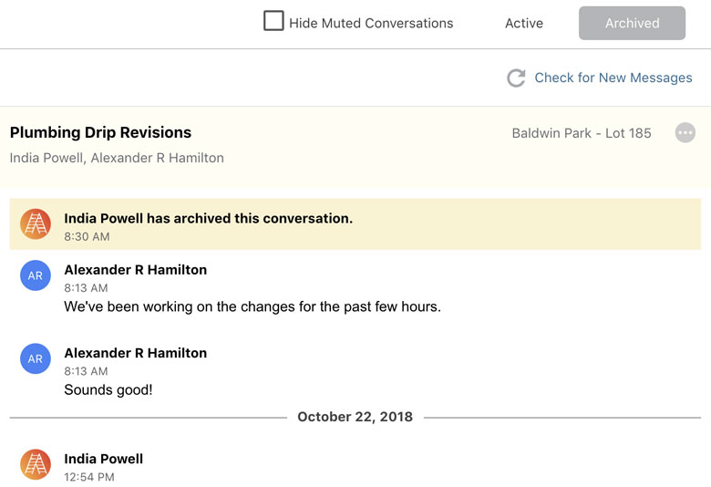This screenshot has width=711, height=487.
Task: Click the AR avatar beside the "working on changes" message
Action: click(x=36, y=275)
